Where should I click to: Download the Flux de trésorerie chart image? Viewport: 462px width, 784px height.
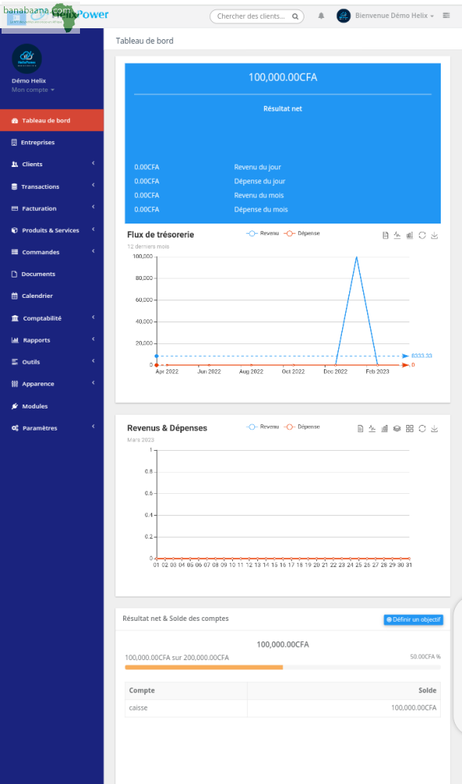click(x=435, y=235)
